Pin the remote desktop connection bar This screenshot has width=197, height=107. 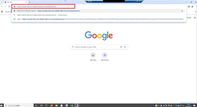point(89,1)
